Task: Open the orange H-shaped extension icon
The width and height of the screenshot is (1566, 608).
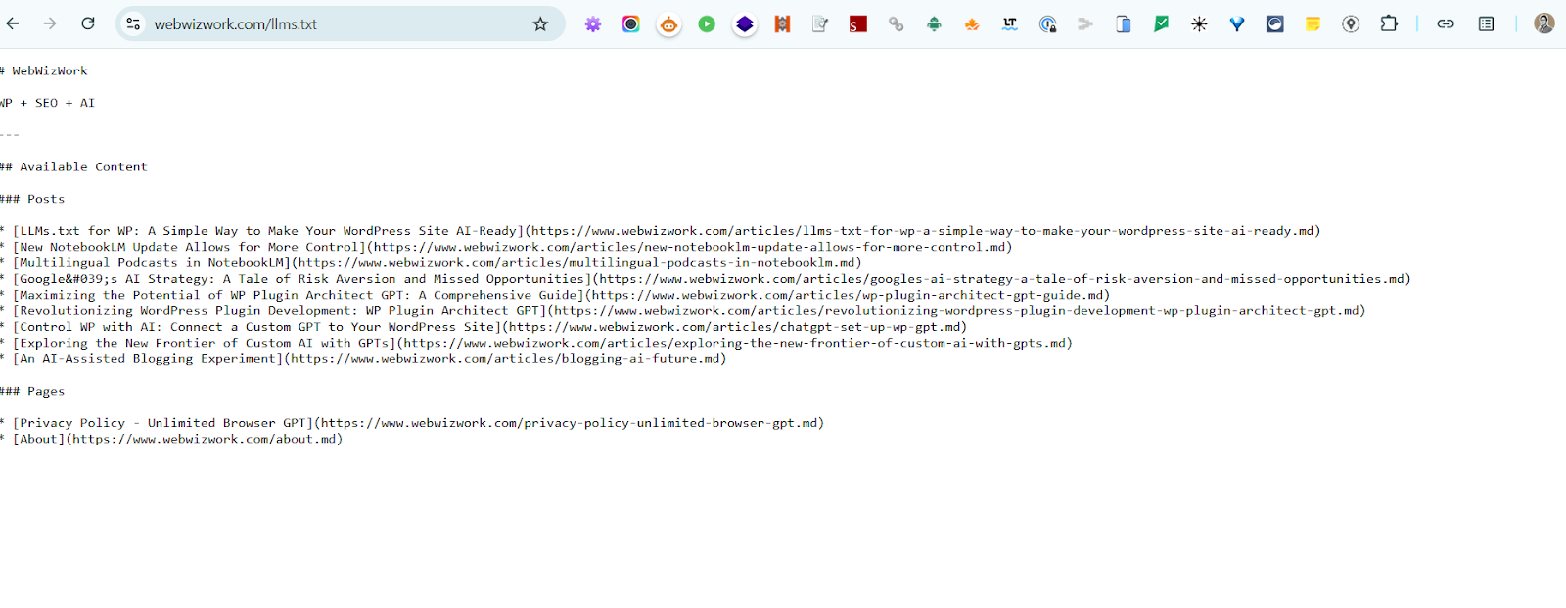Action: pos(782,24)
